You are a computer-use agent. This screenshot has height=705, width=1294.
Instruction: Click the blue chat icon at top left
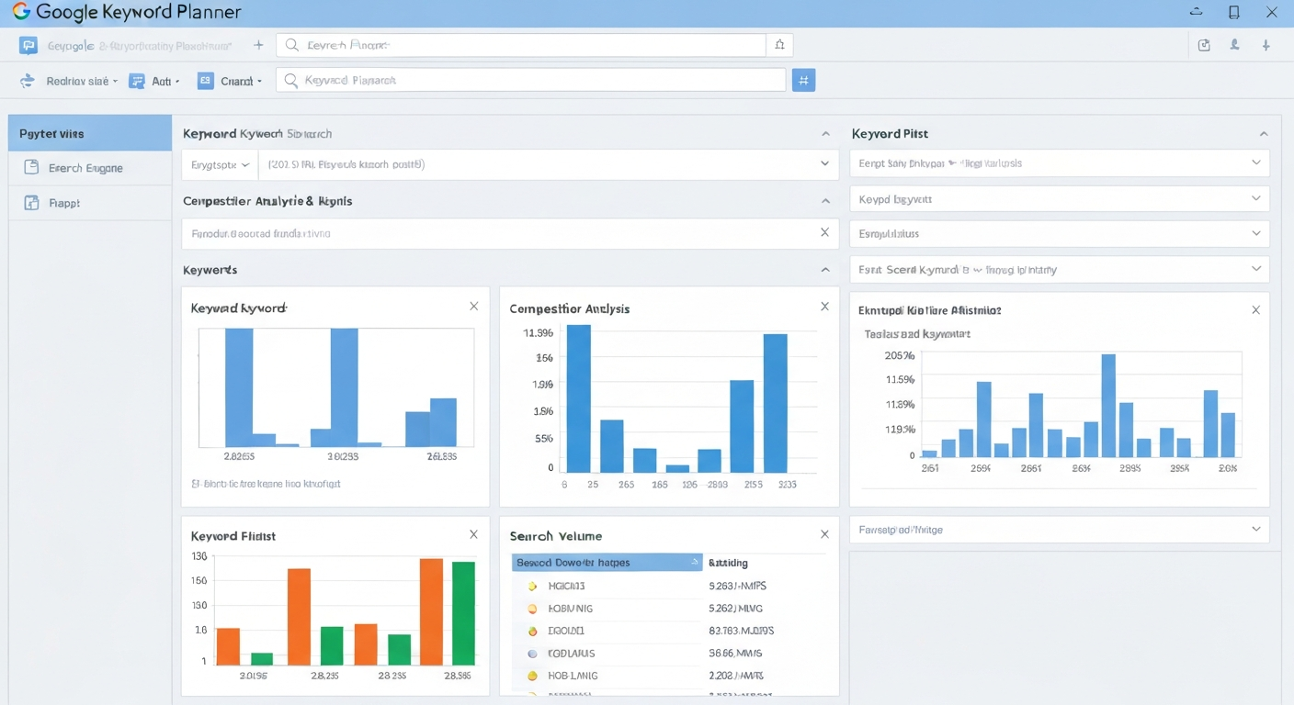(x=28, y=45)
